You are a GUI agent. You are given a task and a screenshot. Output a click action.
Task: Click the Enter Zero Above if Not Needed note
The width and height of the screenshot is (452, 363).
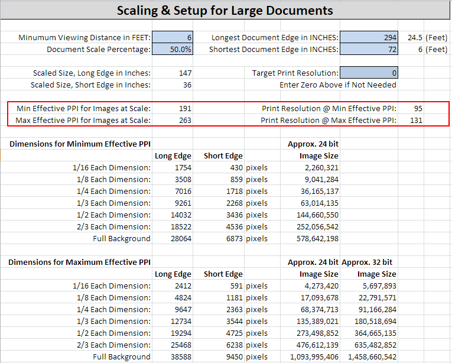(x=337, y=85)
